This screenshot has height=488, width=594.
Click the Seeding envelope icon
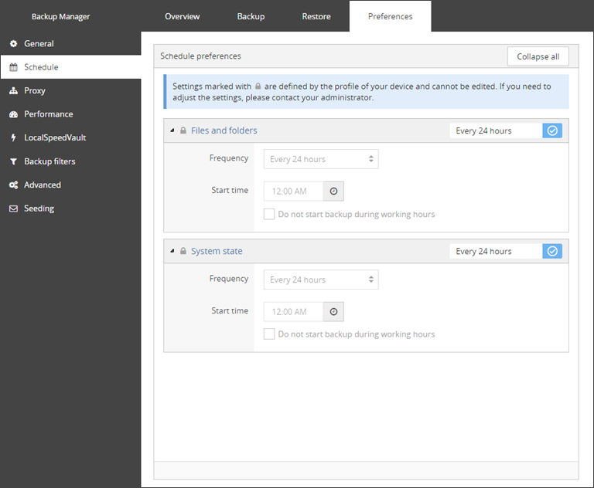[x=14, y=208]
